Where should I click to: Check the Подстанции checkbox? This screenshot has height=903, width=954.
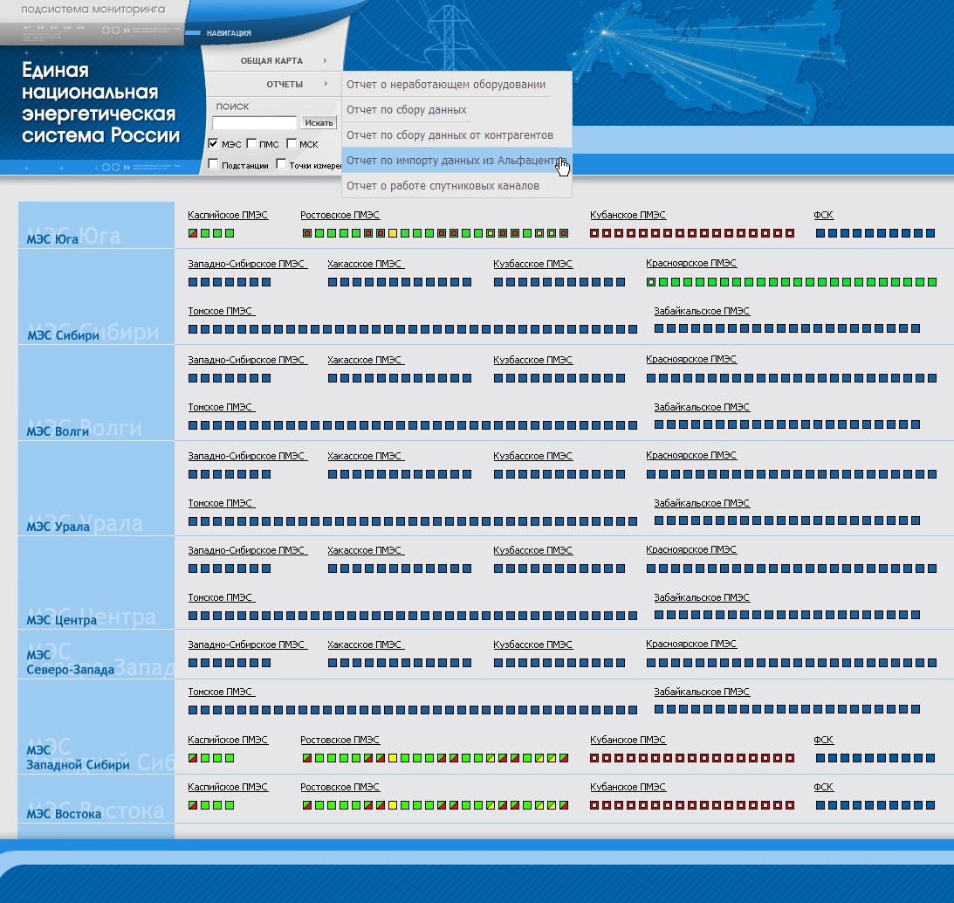[213, 164]
